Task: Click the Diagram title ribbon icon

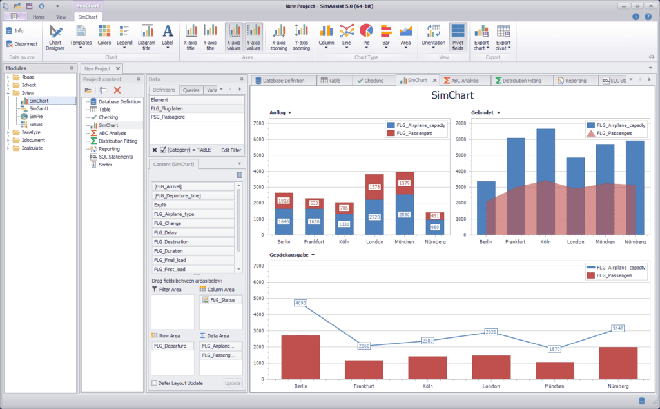Action: pos(146,37)
